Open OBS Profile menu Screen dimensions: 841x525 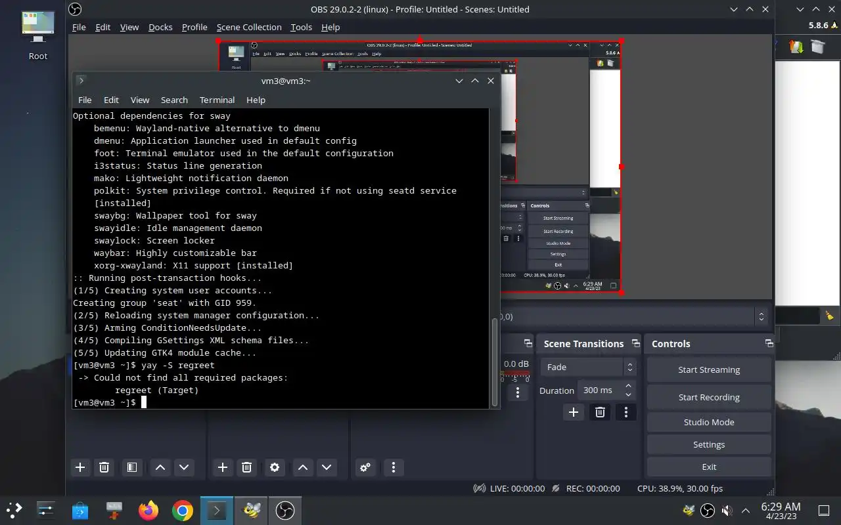[194, 27]
